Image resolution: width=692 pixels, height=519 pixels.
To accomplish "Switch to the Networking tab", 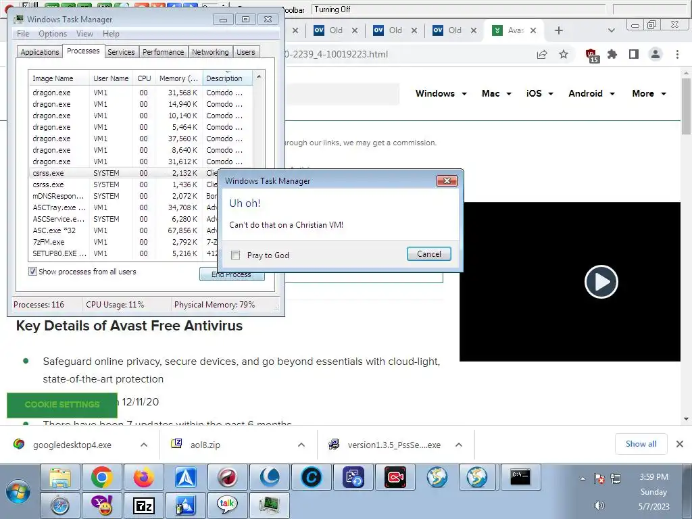I will [210, 52].
